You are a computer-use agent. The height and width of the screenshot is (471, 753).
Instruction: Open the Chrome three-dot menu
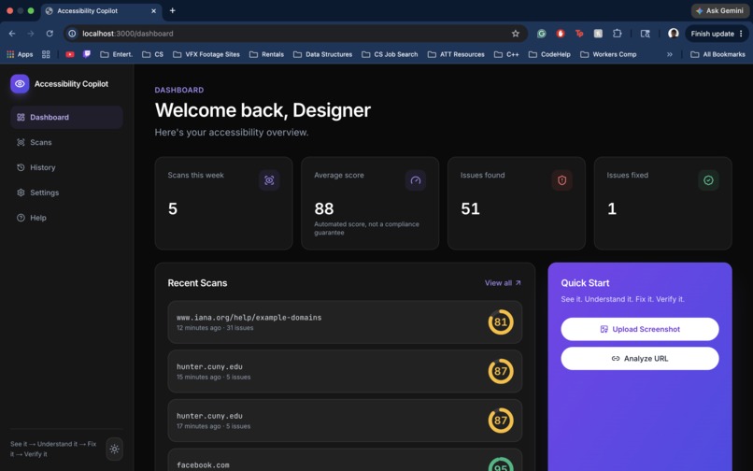(x=741, y=34)
